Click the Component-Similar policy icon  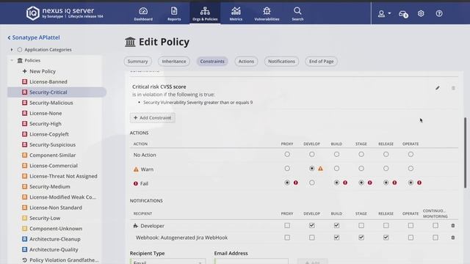pyautogui.click(x=24, y=155)
